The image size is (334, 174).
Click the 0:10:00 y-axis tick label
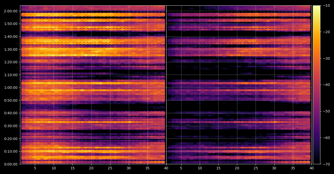click(x=11, y=151)
